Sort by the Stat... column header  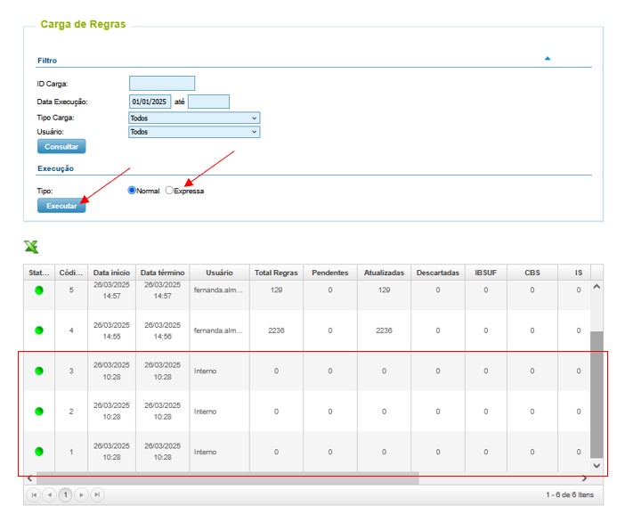tap(39, 273)
